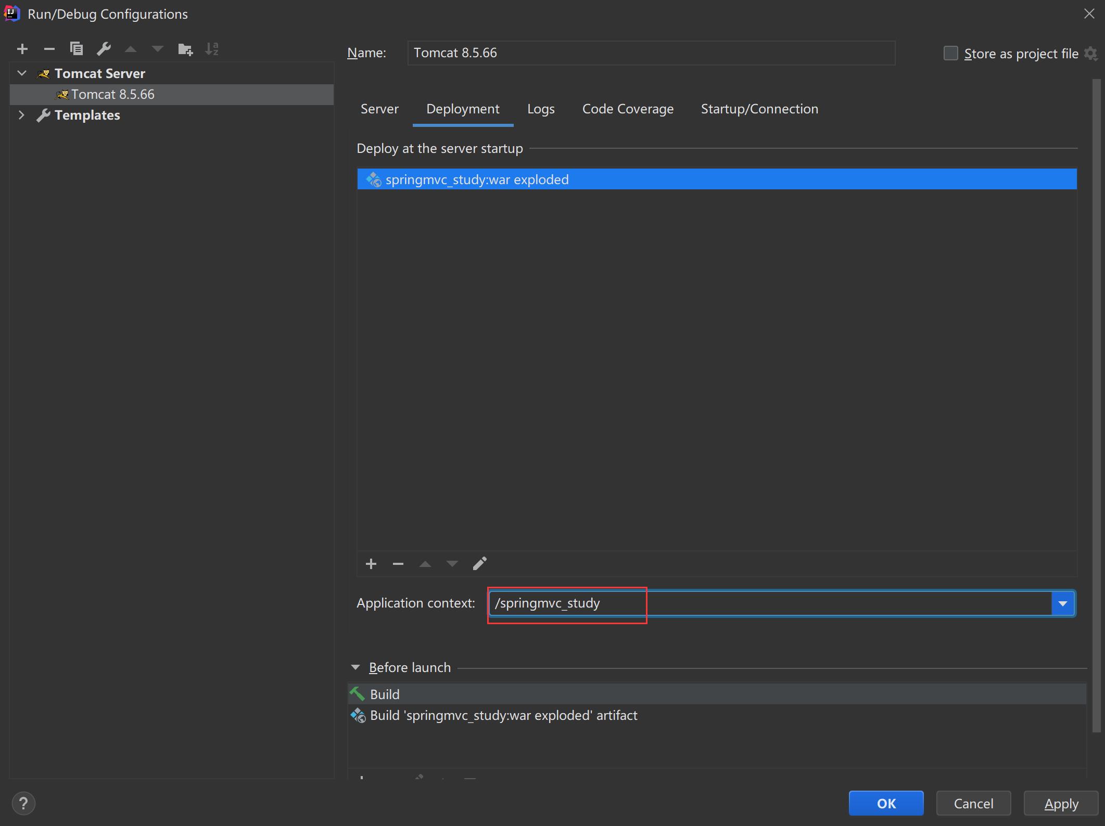Screen dimensions: 1105x826
Task: Click the Tomcat Server group icon
Action: (43, 74)
